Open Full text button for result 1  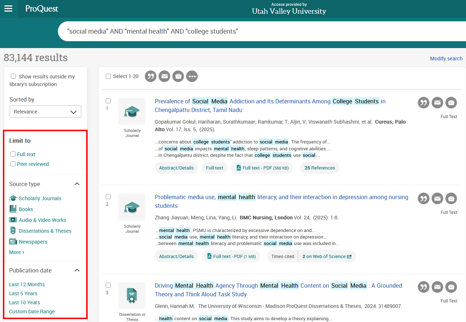tap(215, 168)
